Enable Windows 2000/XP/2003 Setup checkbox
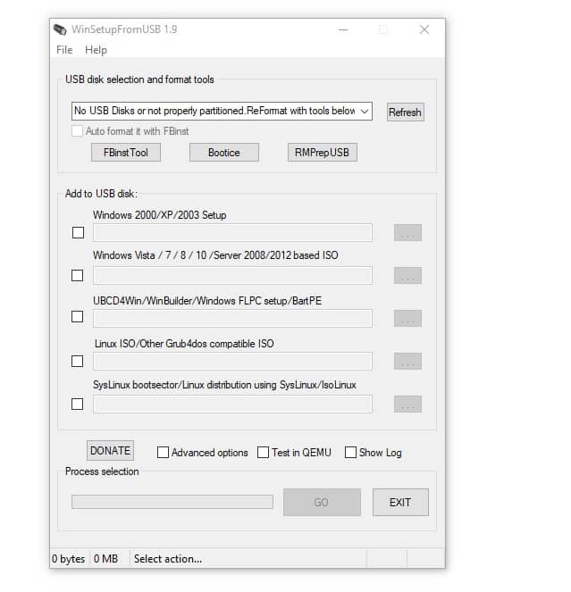The image size is (571, 592). point(78,233)
